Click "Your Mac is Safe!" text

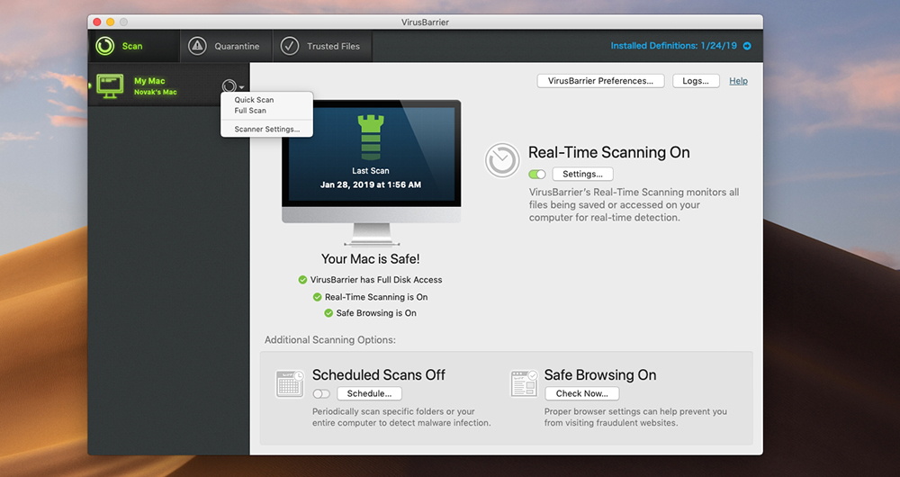(x=370, y=259)
